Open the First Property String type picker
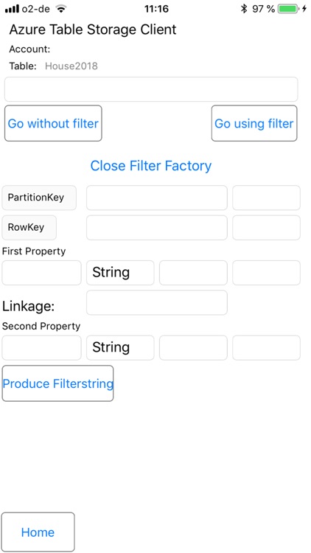Screen dimensions: 311x553 [x=120, y=273]
